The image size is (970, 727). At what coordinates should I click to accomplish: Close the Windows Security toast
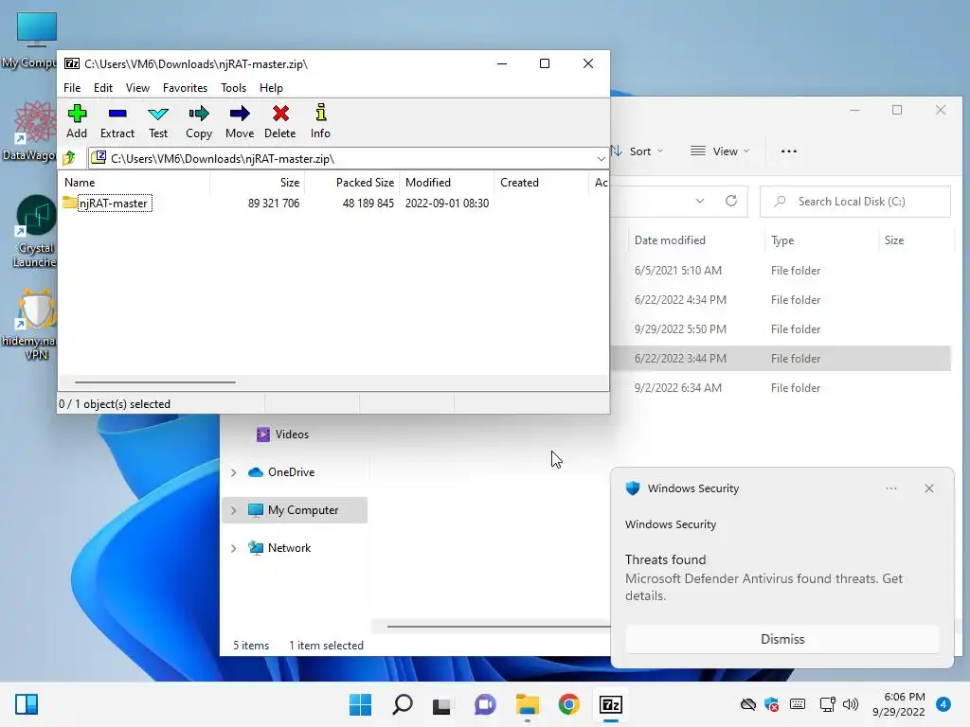929,488
